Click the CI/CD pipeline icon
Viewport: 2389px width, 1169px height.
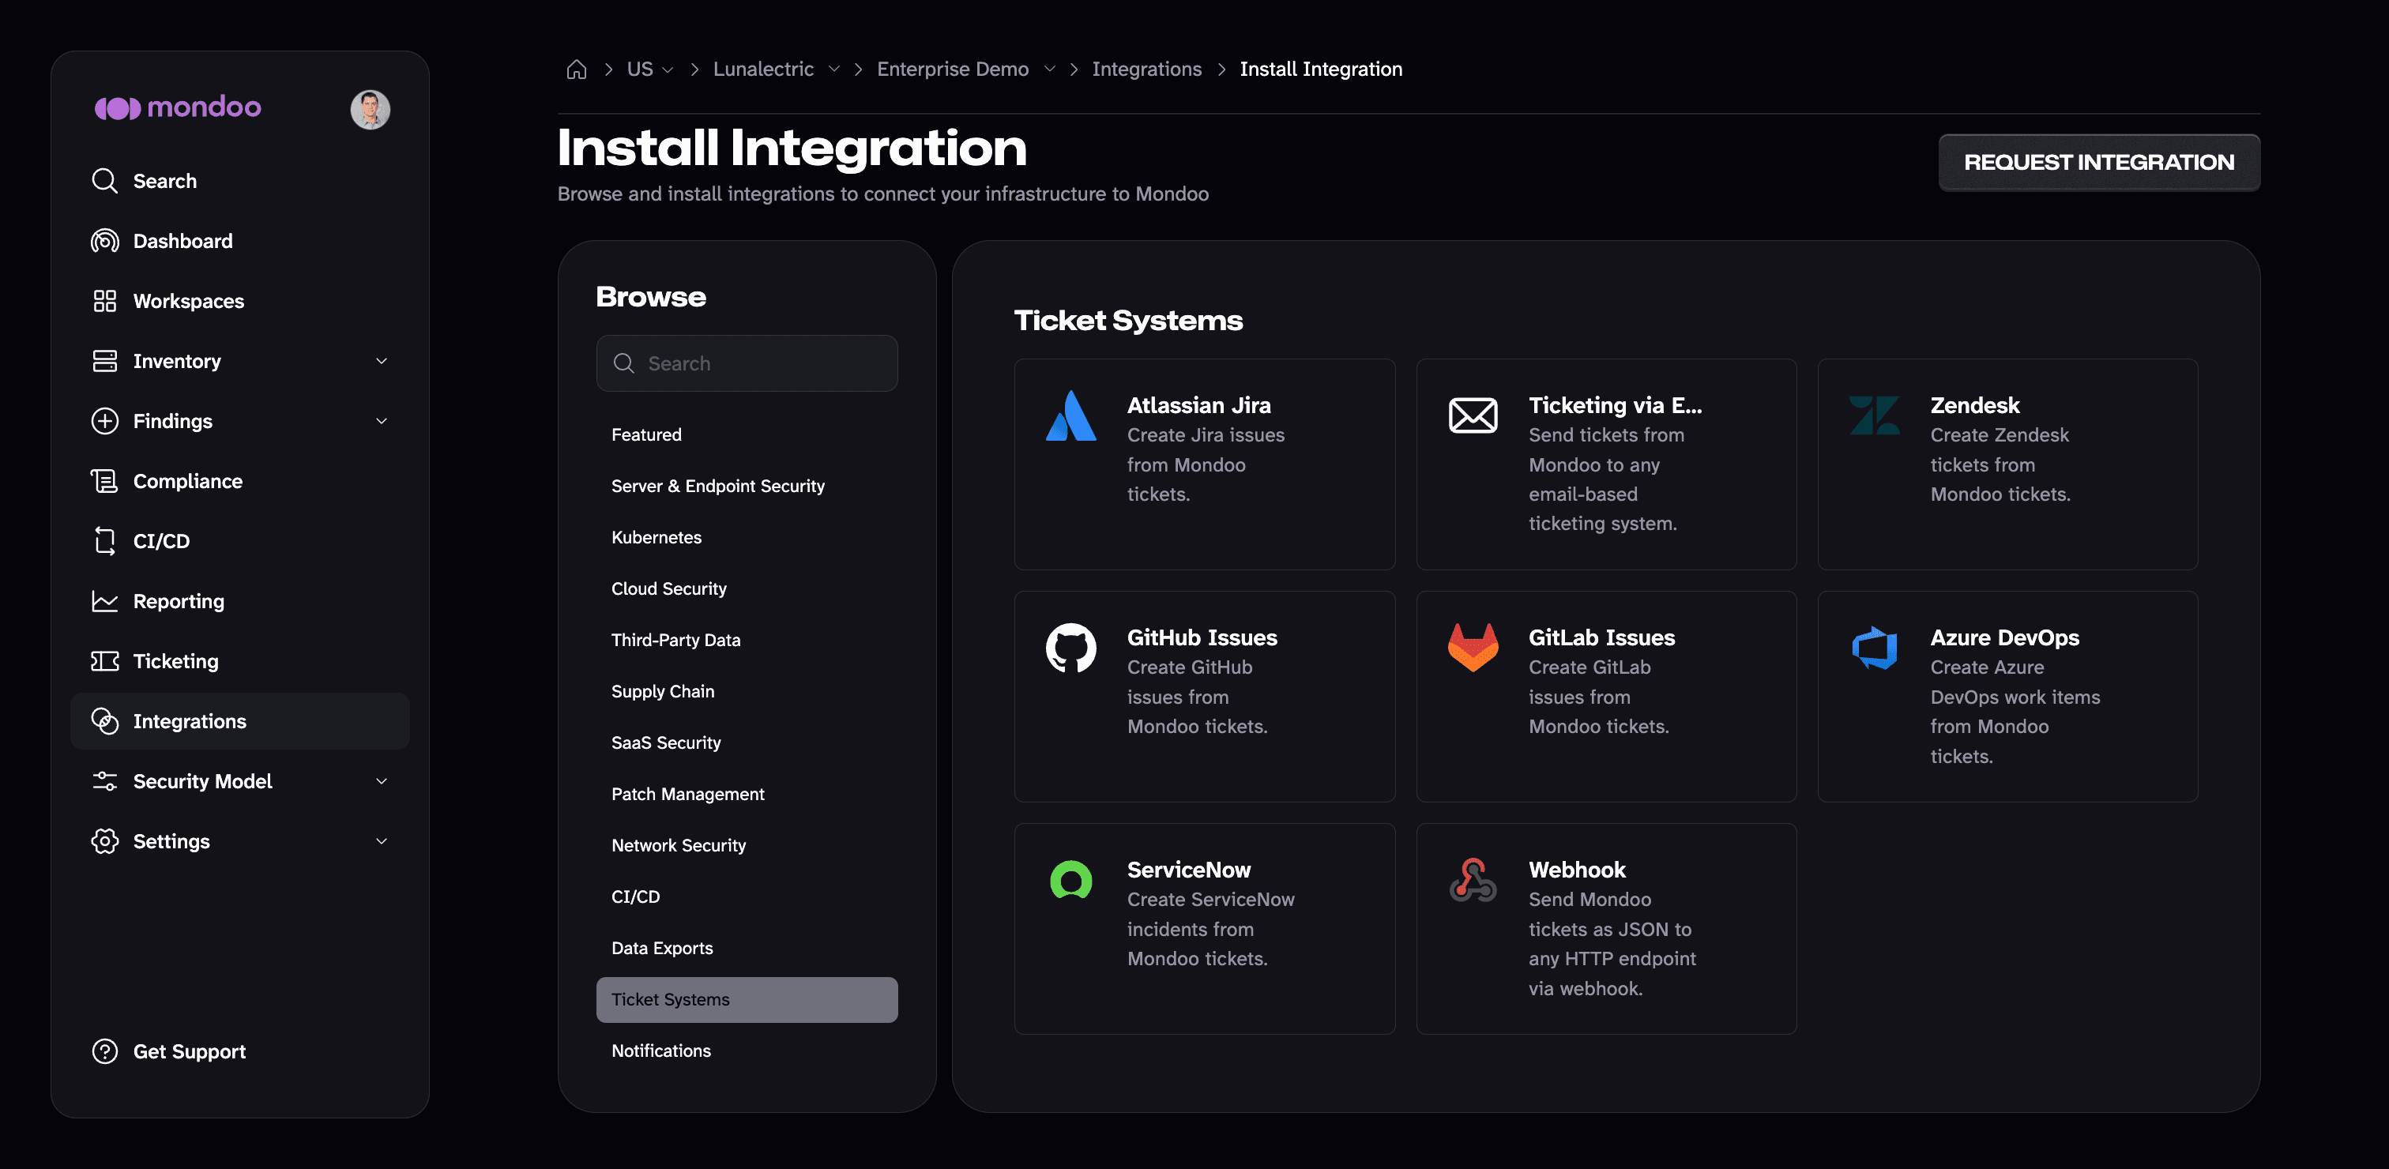pyautogui.click(x=105, y=540)
